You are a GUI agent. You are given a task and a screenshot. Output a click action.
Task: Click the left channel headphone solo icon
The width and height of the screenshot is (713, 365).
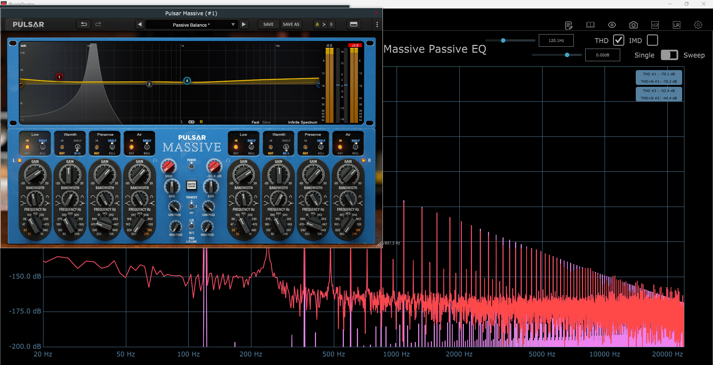pyautogui.click(x=155, y=161)
